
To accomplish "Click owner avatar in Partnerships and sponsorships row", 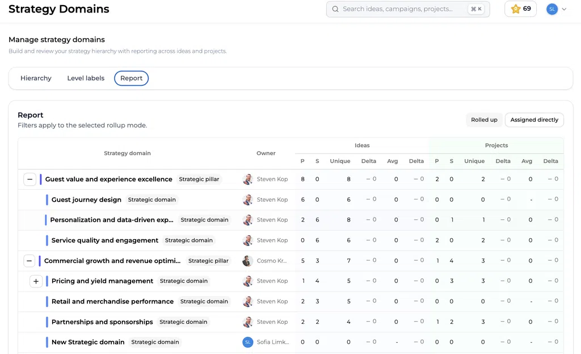I will coord(248,322).
